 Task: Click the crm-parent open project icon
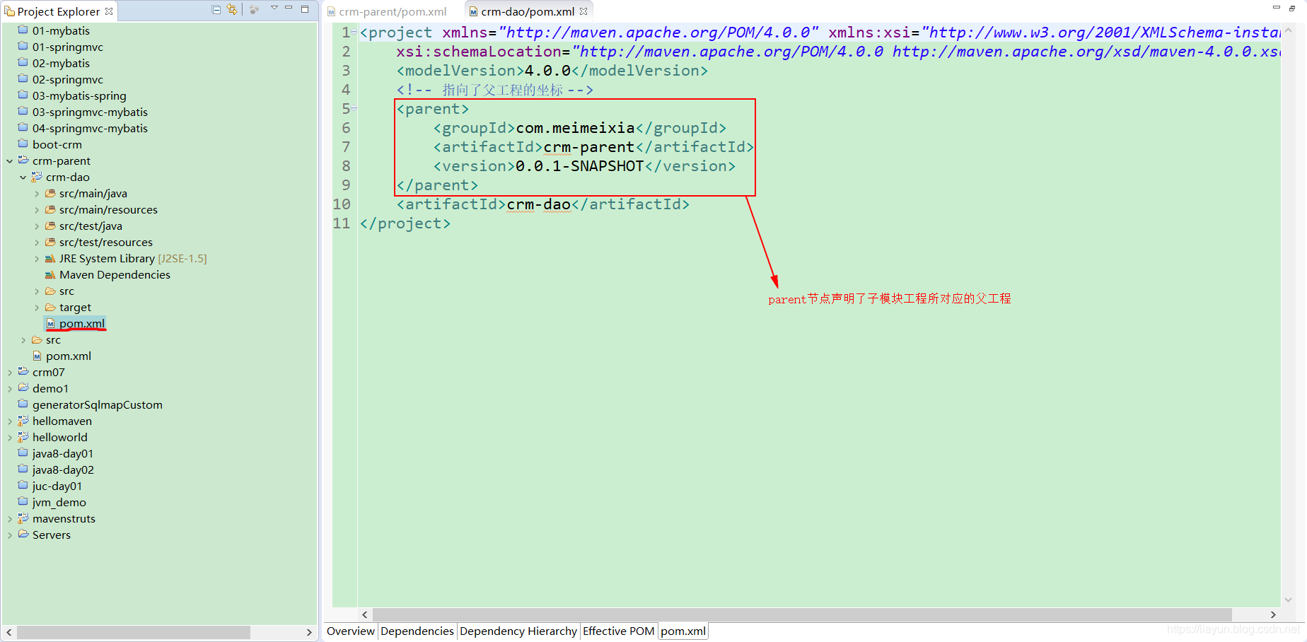point(23,160)
